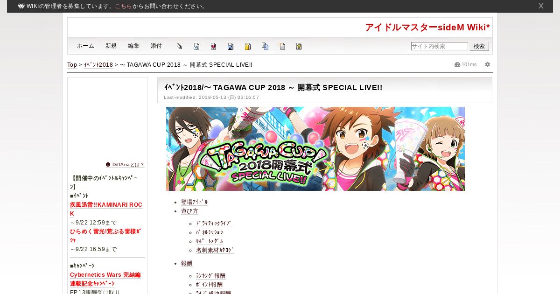Click the page list icon with star

click(282, 46)
